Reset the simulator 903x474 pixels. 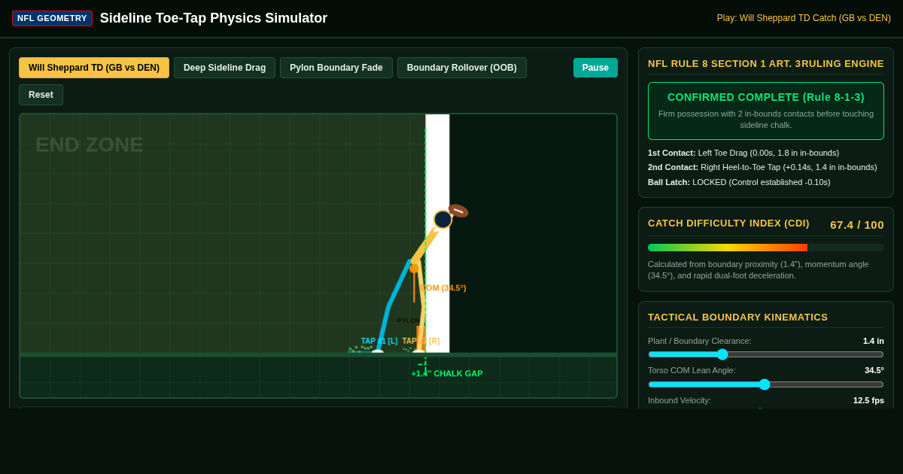coord(41,95)
